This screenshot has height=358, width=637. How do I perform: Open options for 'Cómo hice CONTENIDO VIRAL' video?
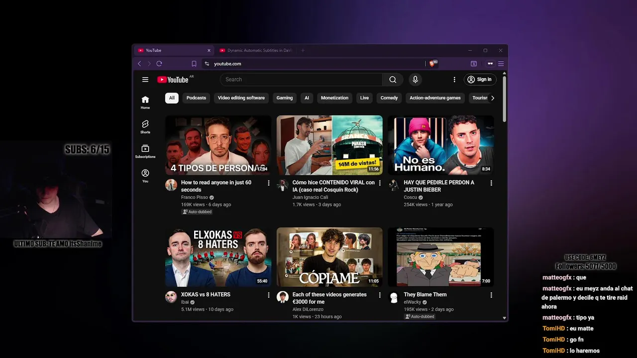pos(380,183)
